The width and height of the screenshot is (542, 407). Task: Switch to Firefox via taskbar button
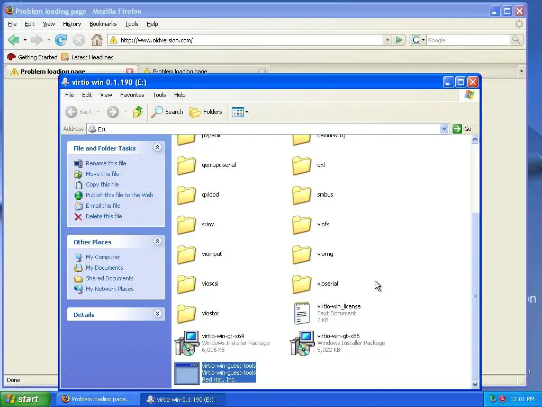[x=98, y=399]
